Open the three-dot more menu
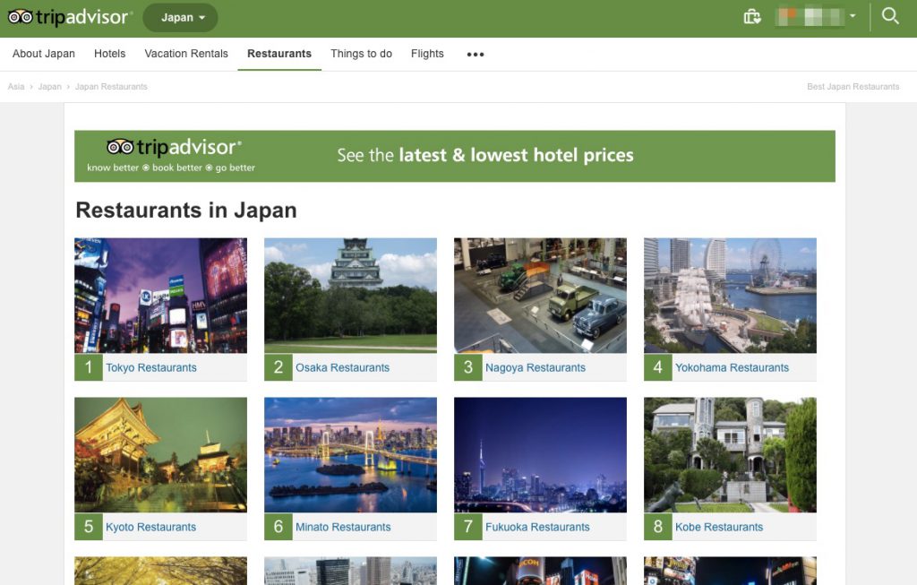 [x=475, y=55]
